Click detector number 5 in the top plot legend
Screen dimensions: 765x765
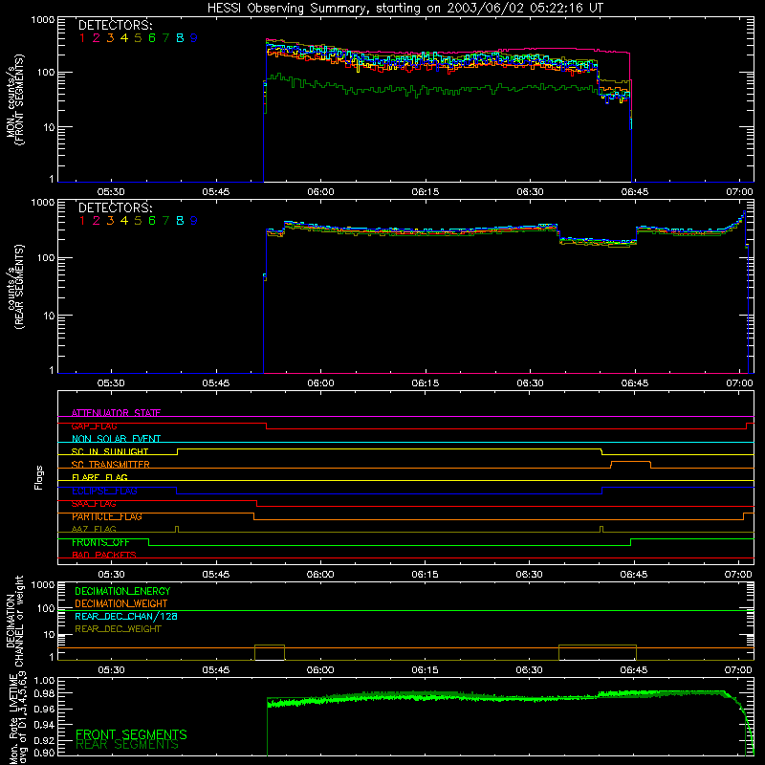click(x=138, y=38)
